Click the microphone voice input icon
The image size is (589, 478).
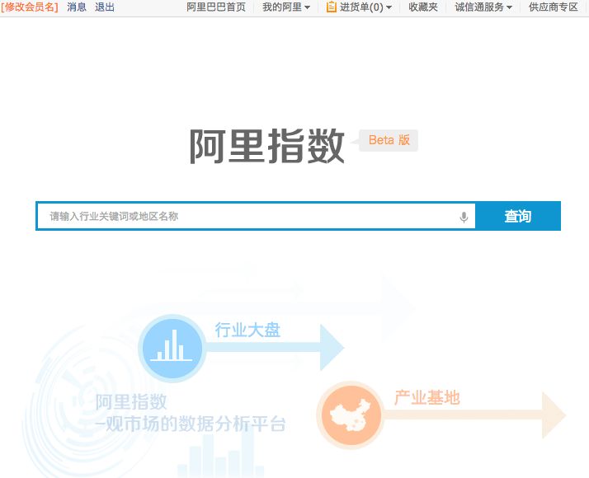click(x=464, y=217)
